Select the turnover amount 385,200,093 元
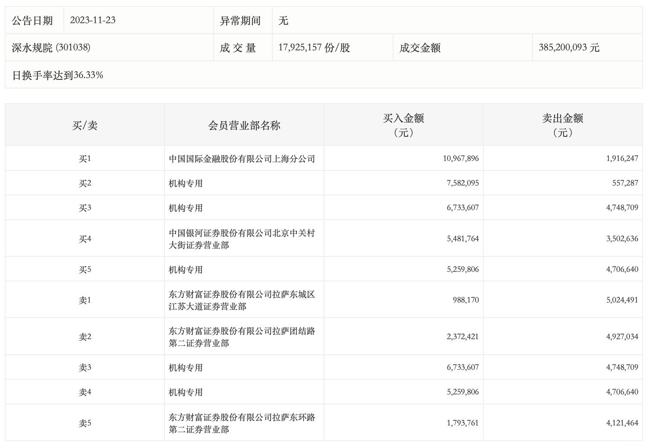Image resolution: width=649 pixels, height=448 pixels. (569, 47)
